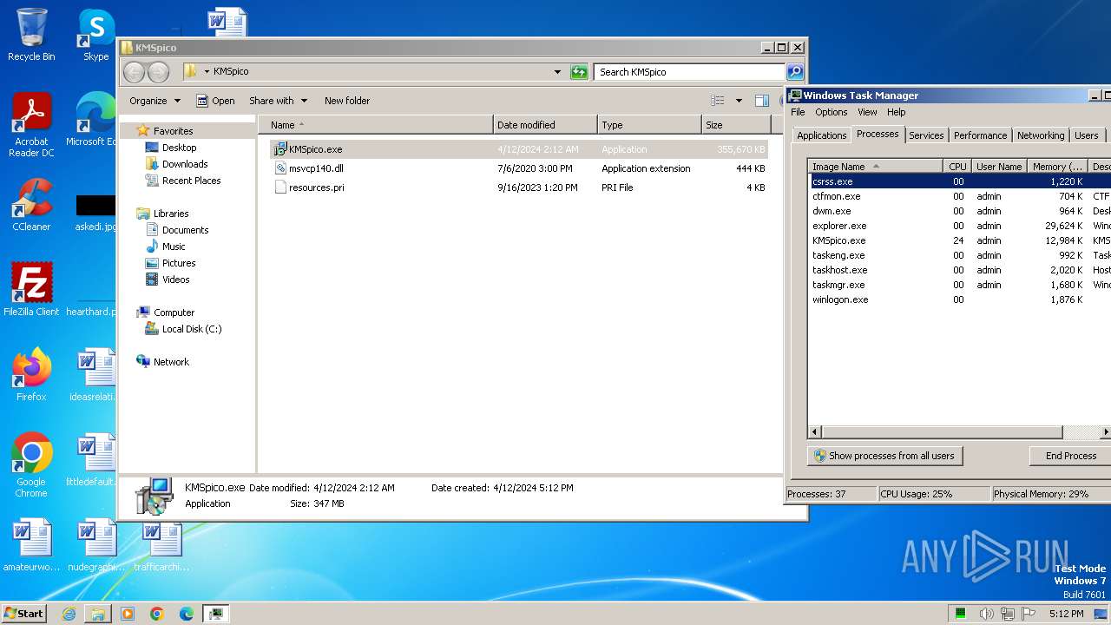Expand the address bar history dropdown
The width and height of the screenshot is (1111, 625).
point(557,72)
